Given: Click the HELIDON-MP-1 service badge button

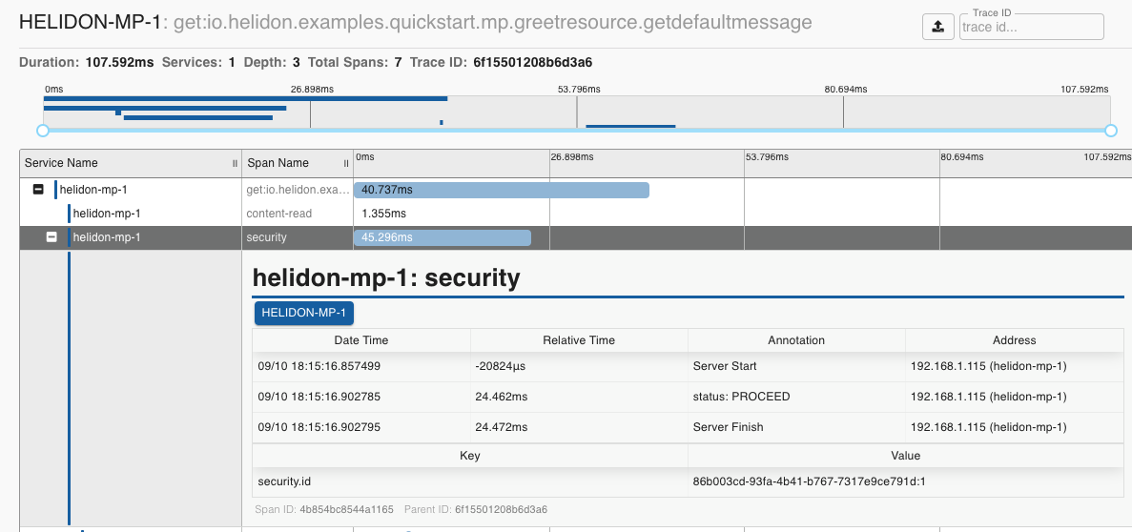Looking at the screenshot, I should click(x=303, y=313).
